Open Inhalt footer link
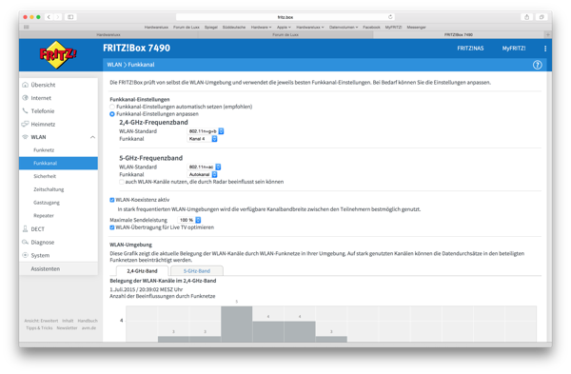 pyautogui.click(x=68, y=321)
